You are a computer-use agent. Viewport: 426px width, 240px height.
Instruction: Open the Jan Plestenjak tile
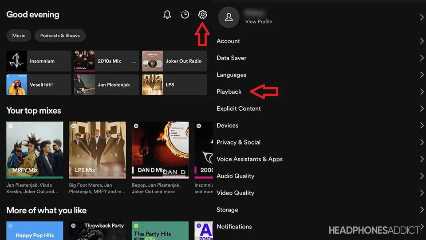(106, 84)
